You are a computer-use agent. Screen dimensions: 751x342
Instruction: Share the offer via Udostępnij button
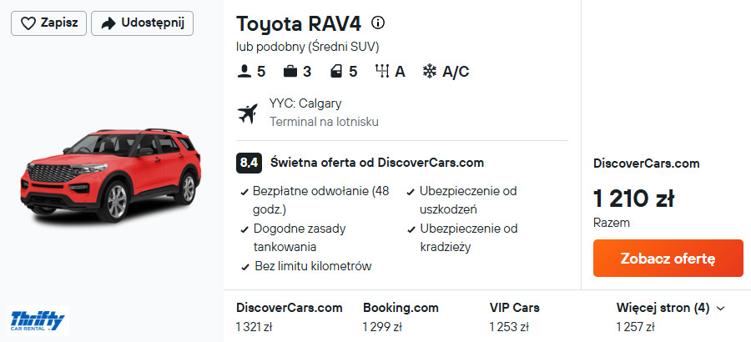(141, 23)
